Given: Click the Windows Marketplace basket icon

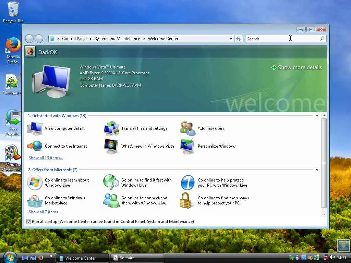Looking at the screenshot, I should (x=35, y=201).
